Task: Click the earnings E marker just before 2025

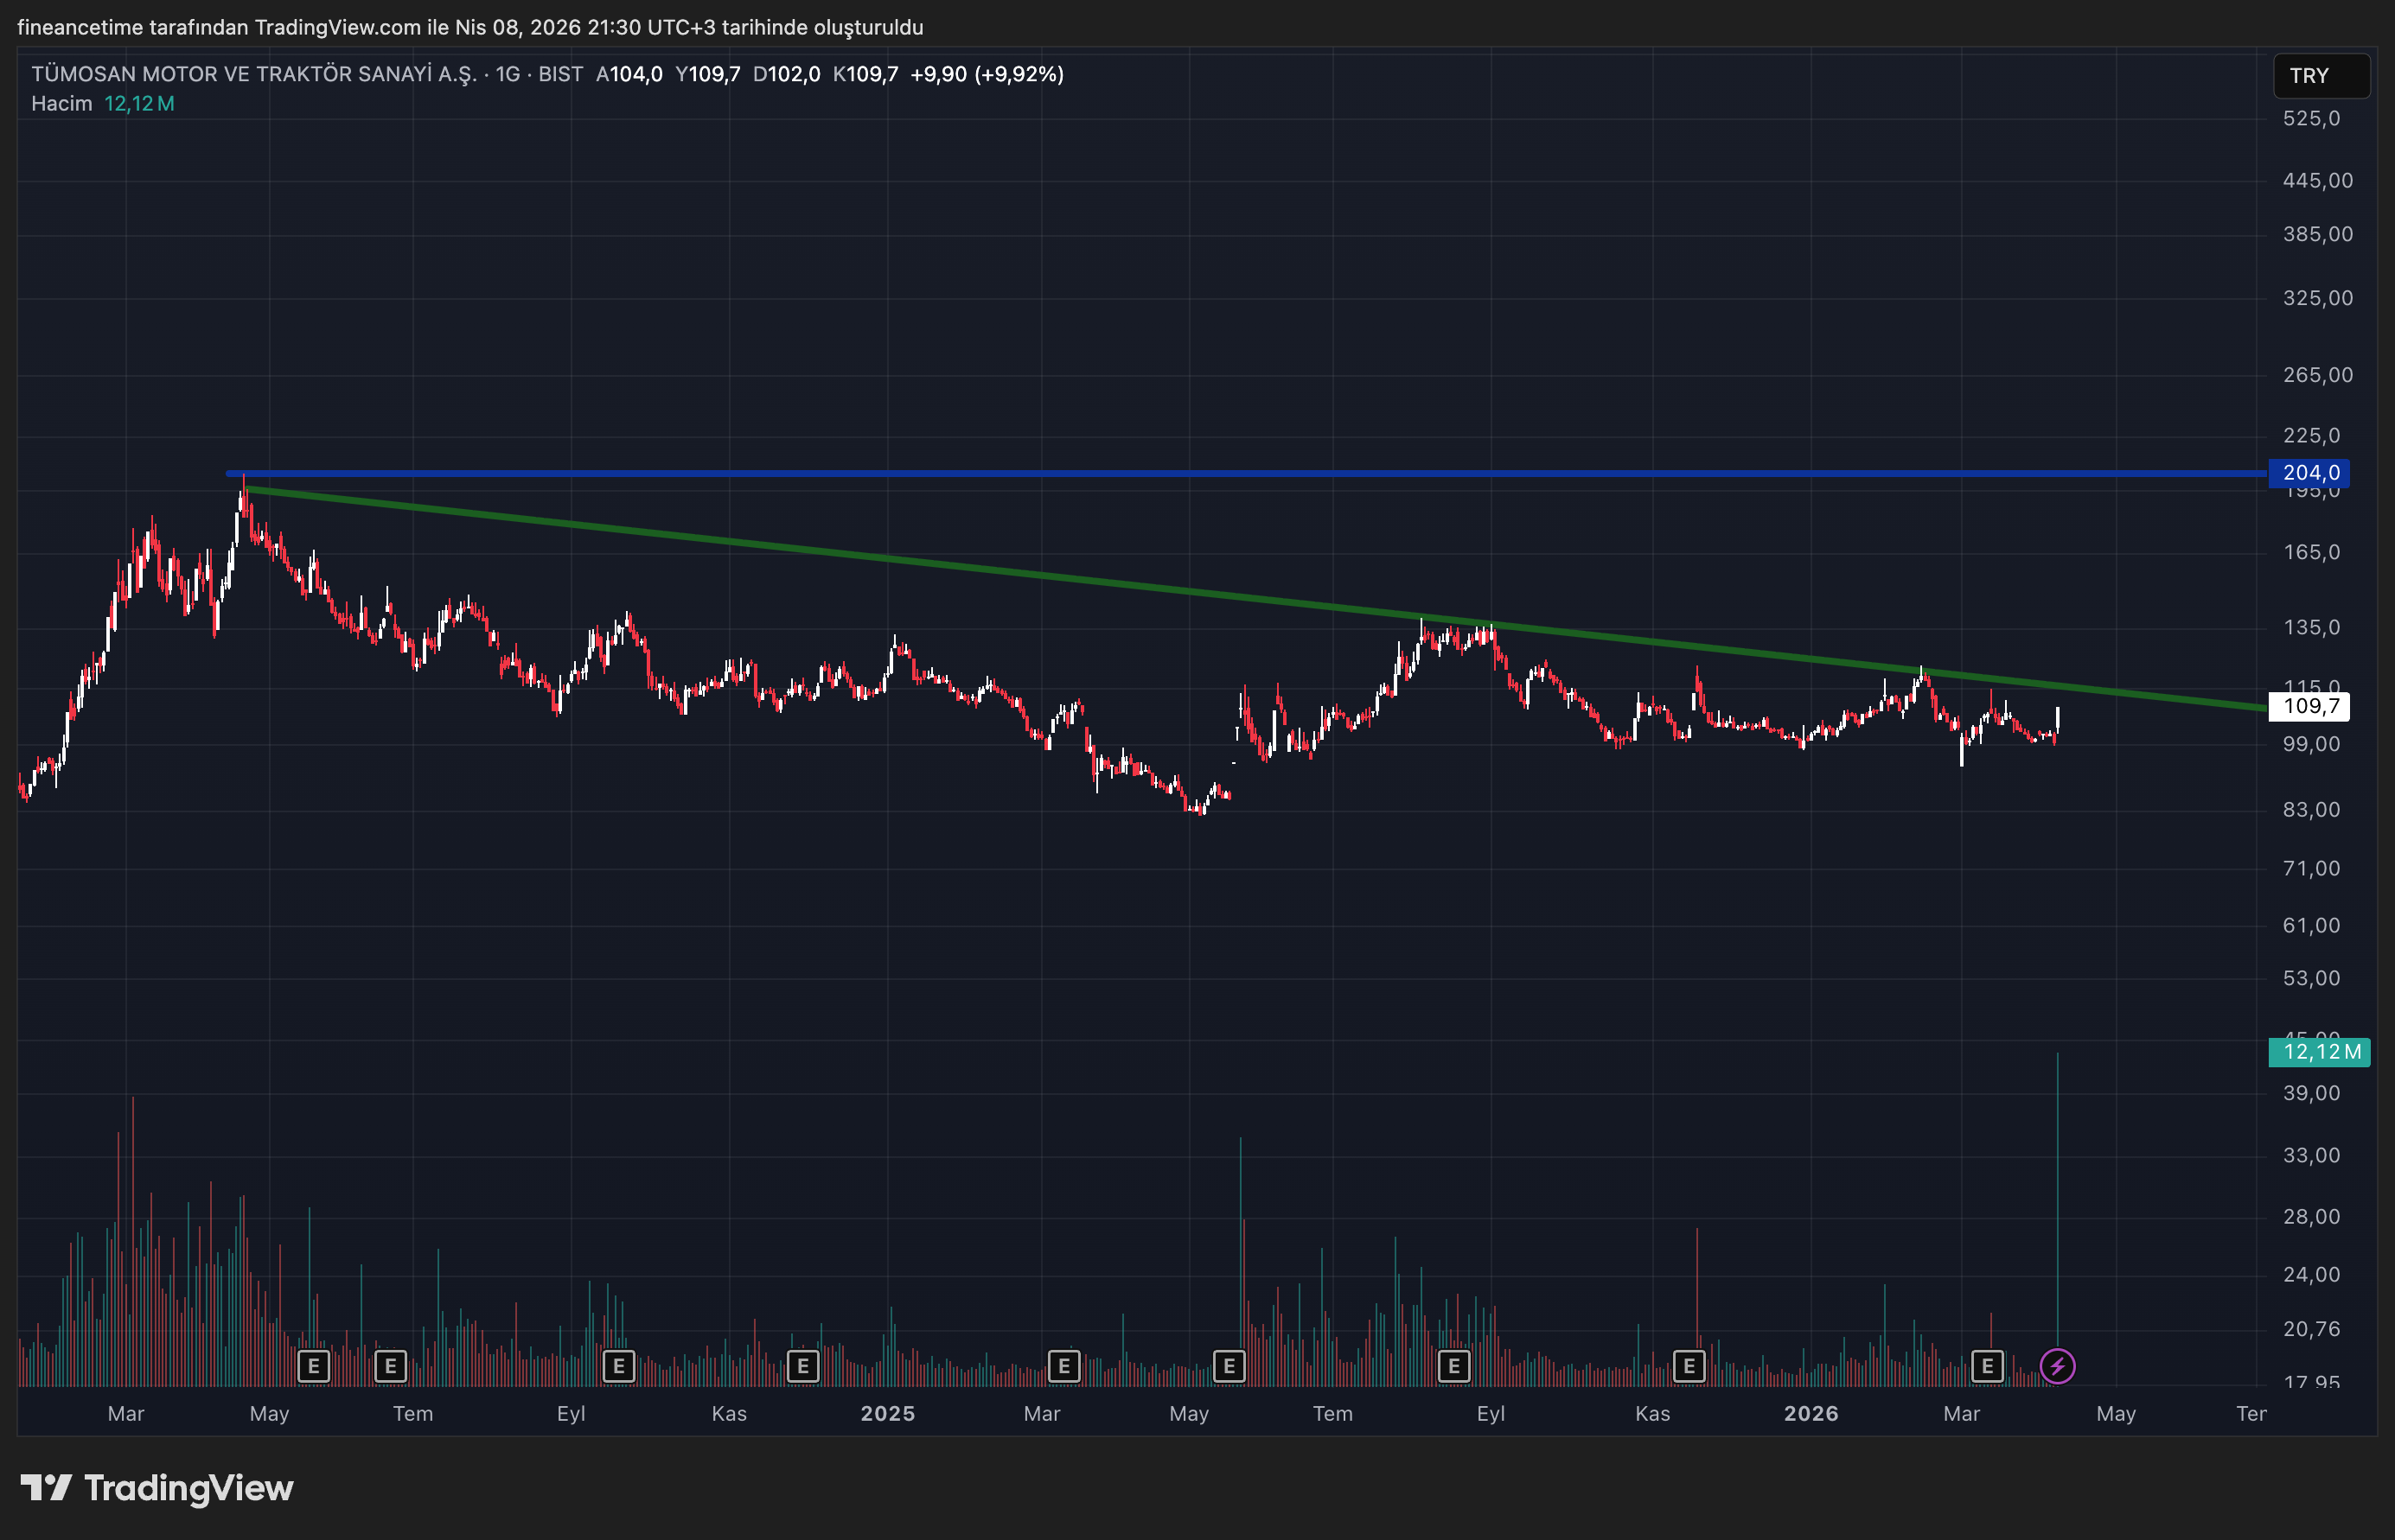Action: [x=802, y=1365]
